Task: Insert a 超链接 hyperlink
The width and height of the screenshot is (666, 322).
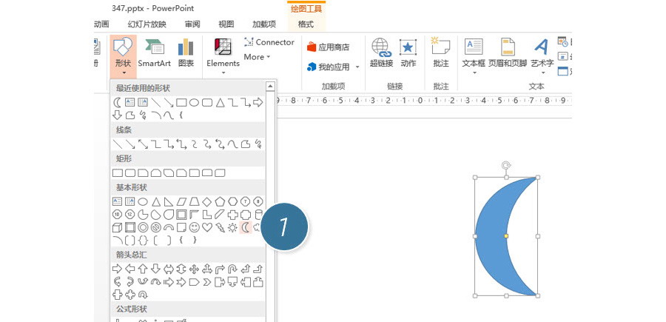Action: coord(381,53)
